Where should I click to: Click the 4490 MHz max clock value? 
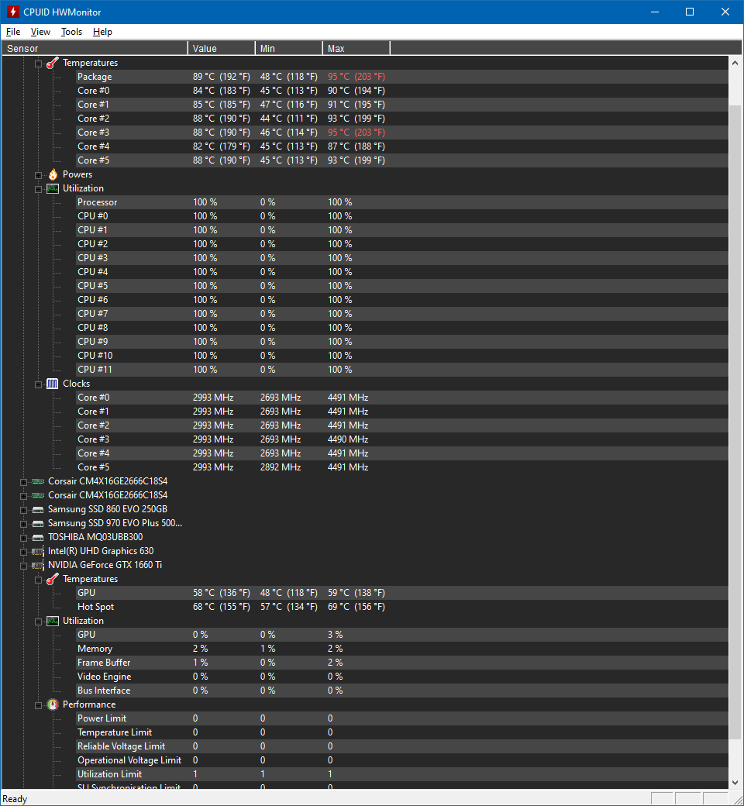pos(348,439)
